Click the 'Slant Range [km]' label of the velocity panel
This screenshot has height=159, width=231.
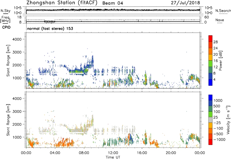(x=8, y=120)
